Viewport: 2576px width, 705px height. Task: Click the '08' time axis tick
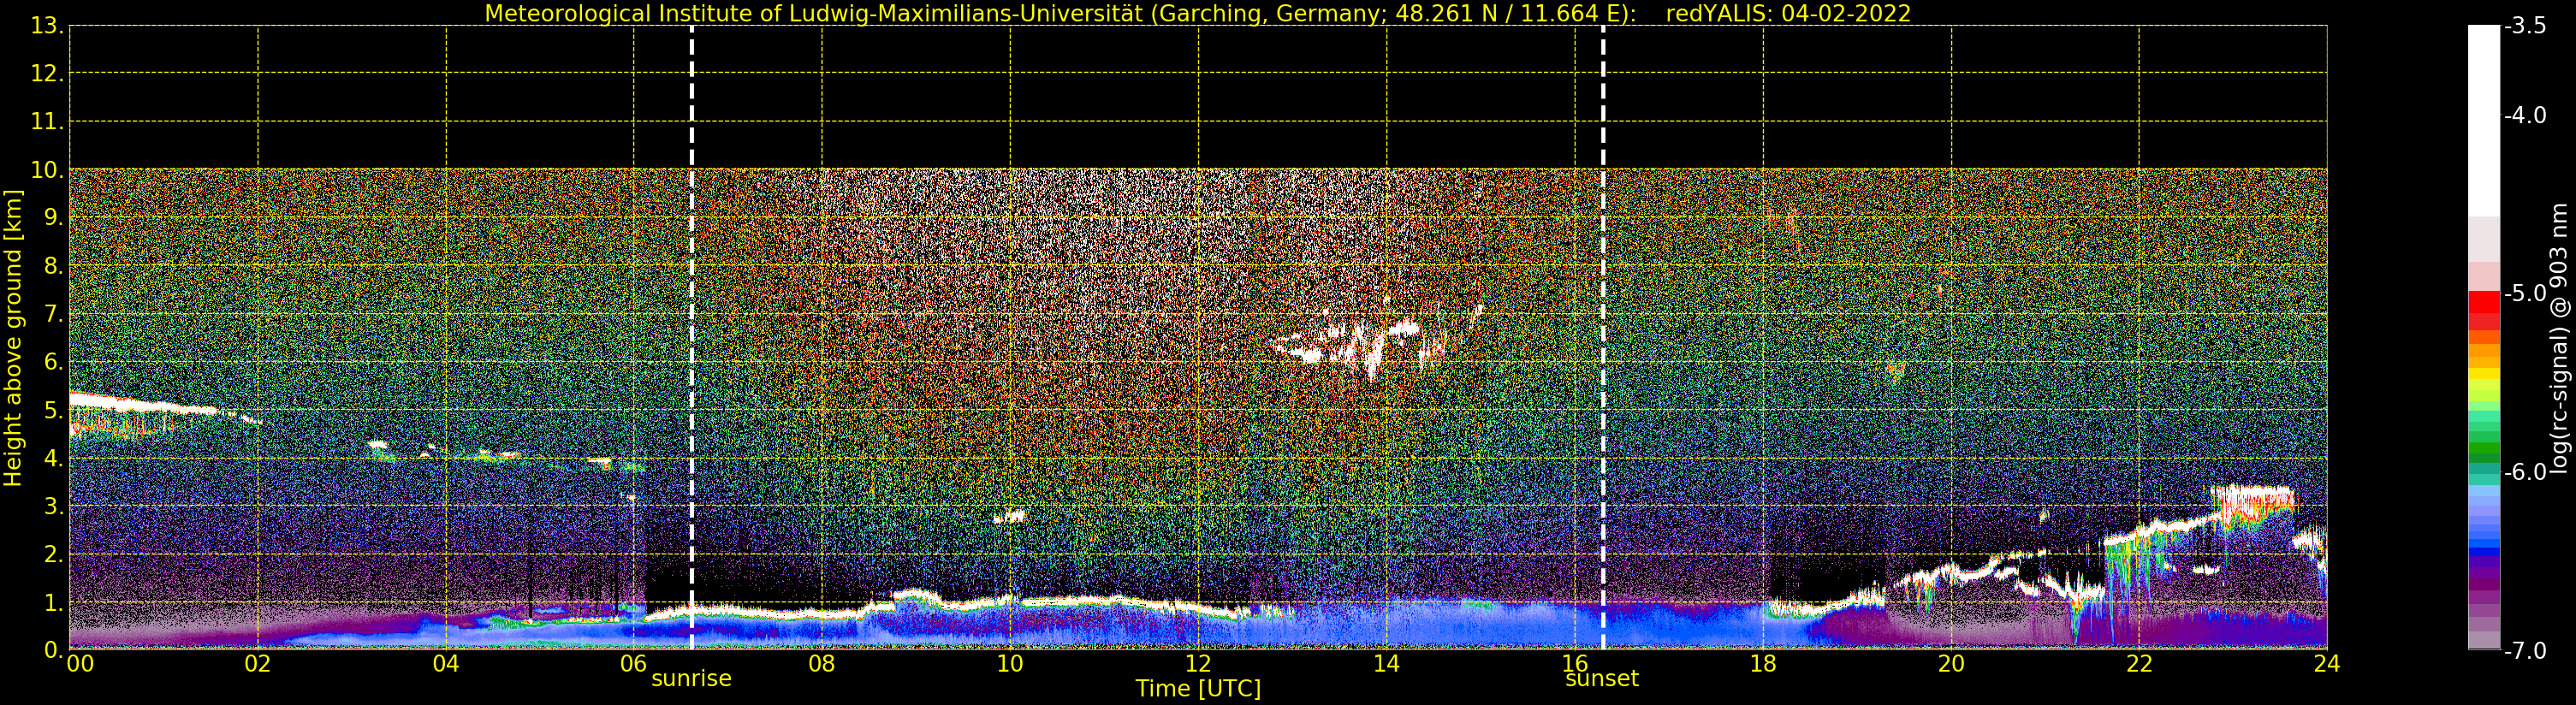(822, 664)
